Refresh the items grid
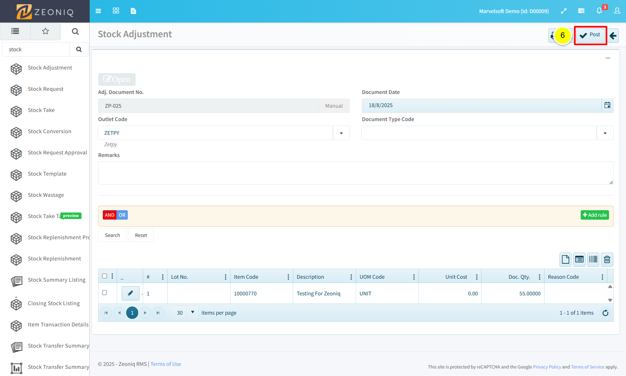This screenshot has height=376, width=626. coord(605,313)
